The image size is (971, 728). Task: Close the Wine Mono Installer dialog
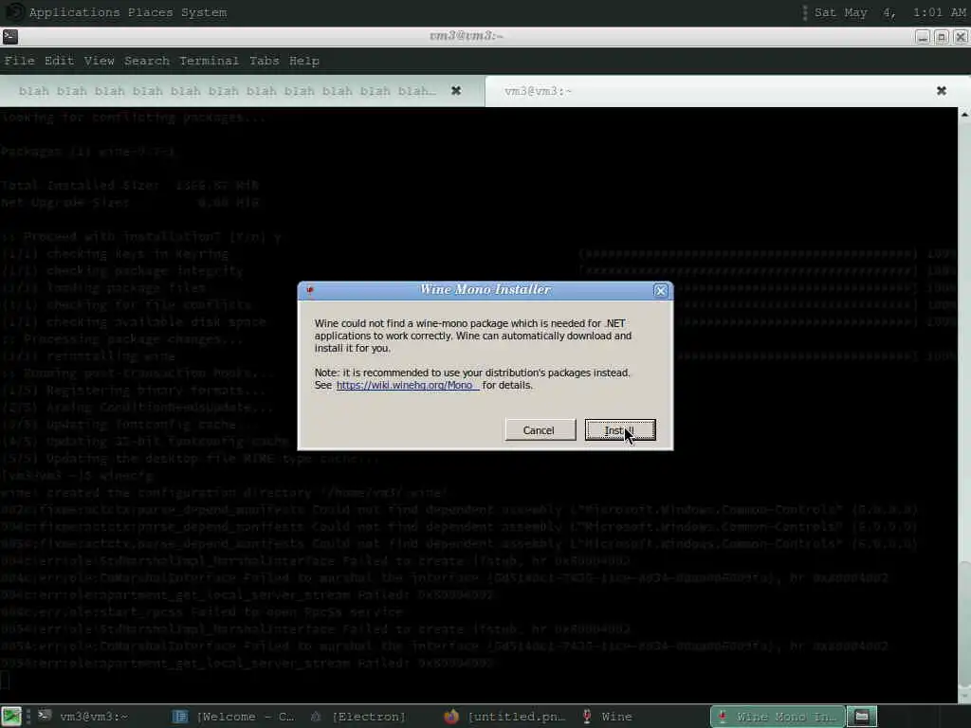[661, 290]
